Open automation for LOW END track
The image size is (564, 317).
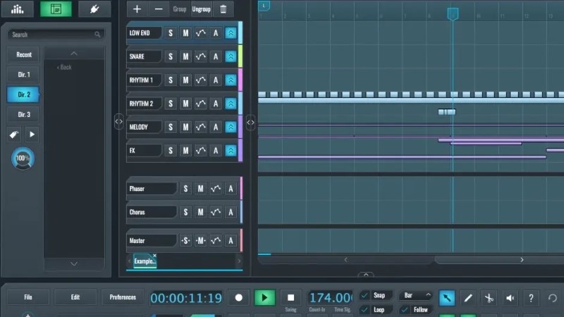coord(200,33)
